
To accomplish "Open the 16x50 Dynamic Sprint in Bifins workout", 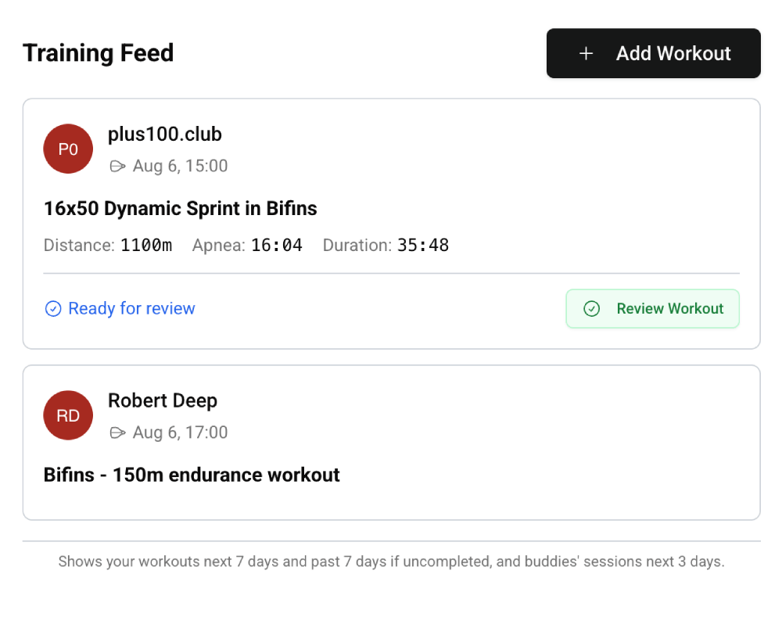I will coord(181,209).
